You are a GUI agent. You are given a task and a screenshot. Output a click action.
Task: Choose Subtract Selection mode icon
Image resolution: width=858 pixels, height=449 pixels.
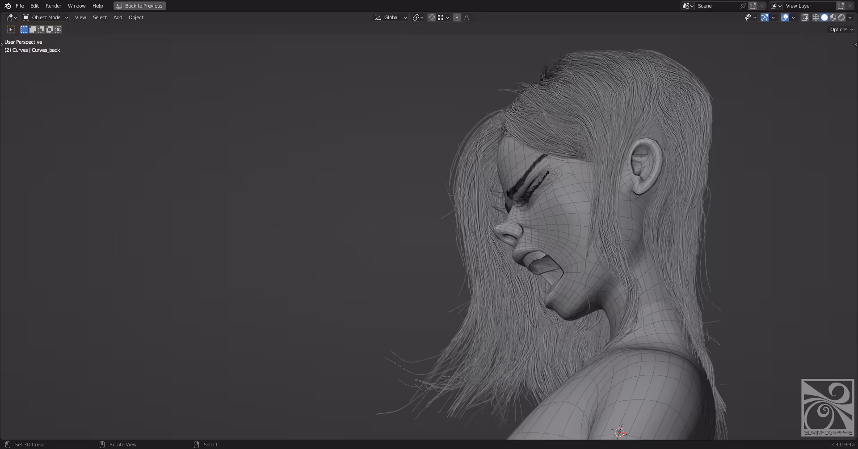[41, 29]
